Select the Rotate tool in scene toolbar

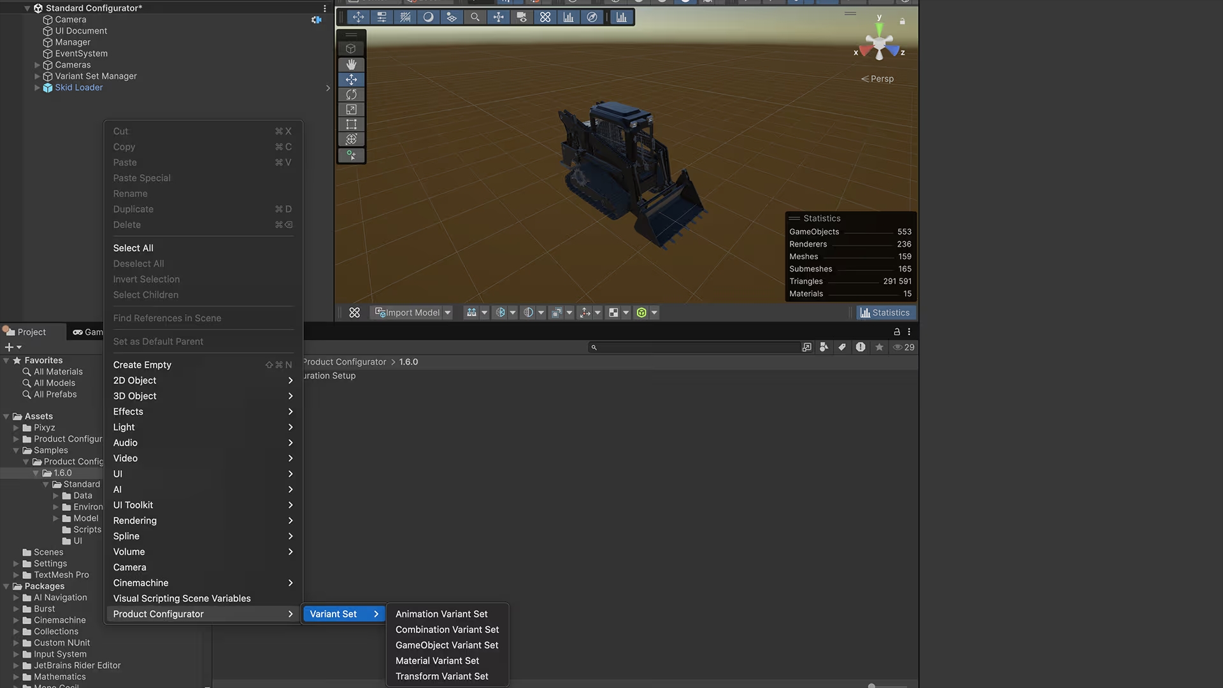click(351, 94)
